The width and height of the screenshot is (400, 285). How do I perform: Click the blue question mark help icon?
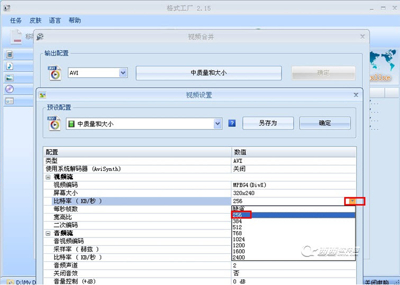coord(232,123)
